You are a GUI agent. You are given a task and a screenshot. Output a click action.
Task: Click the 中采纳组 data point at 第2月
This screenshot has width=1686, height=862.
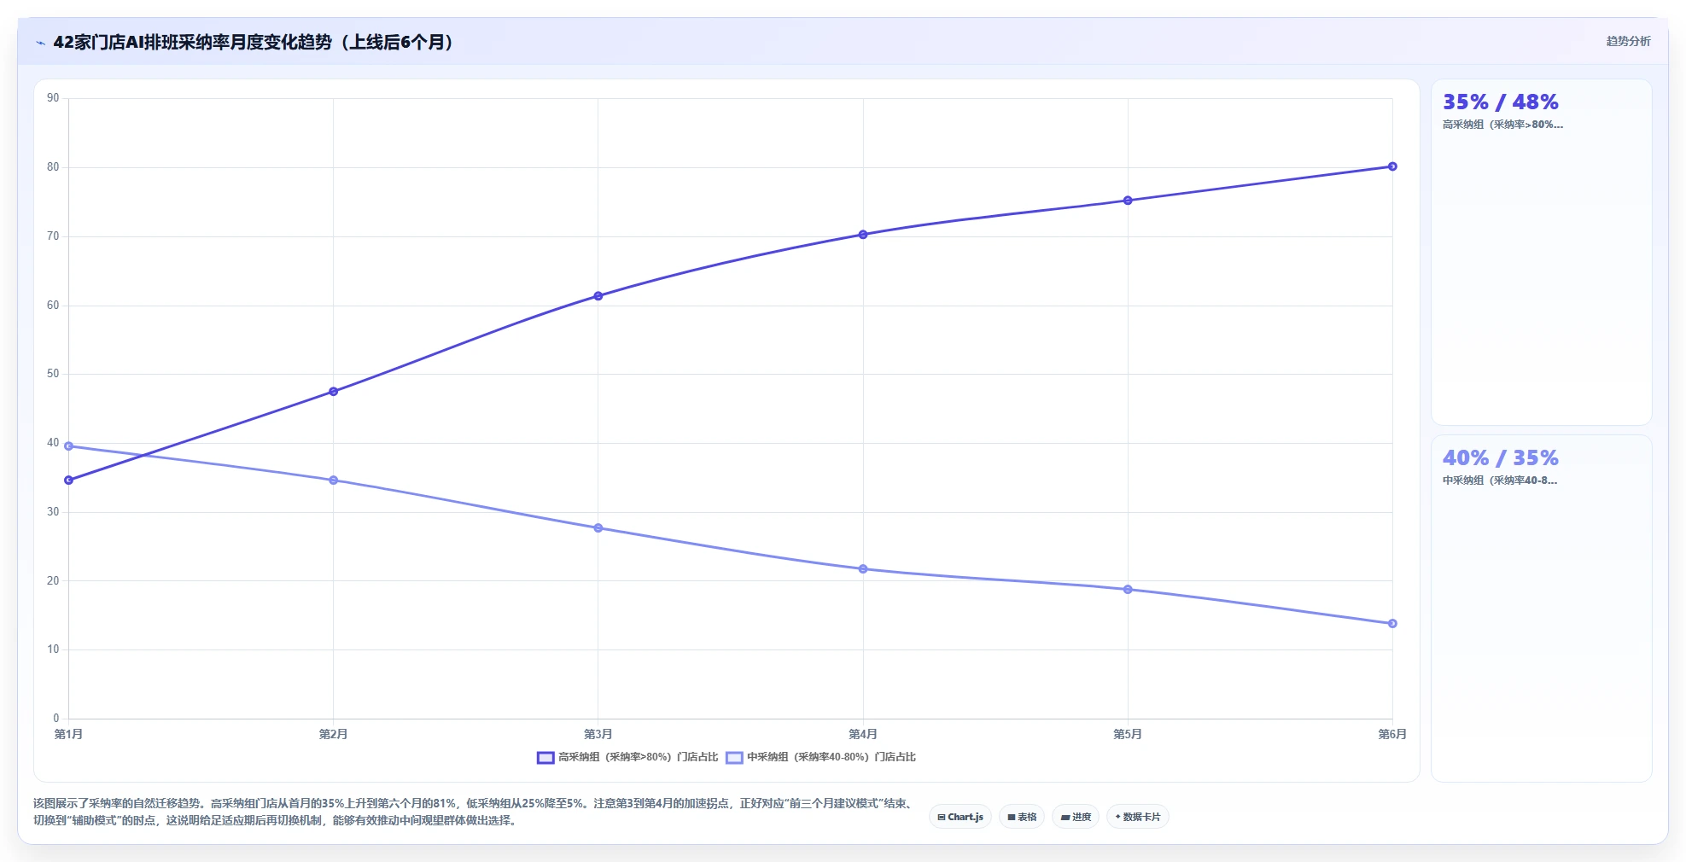pos(334,481)
